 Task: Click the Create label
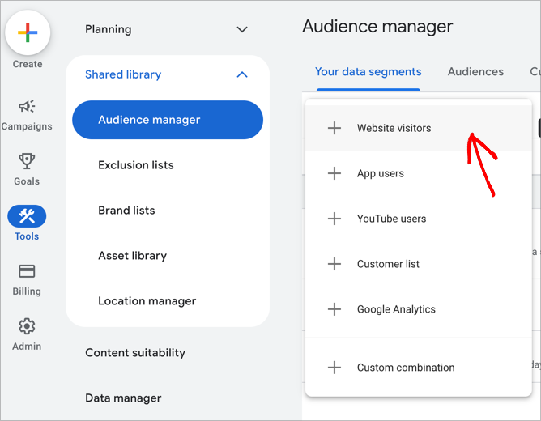click(x=28, y=64)
